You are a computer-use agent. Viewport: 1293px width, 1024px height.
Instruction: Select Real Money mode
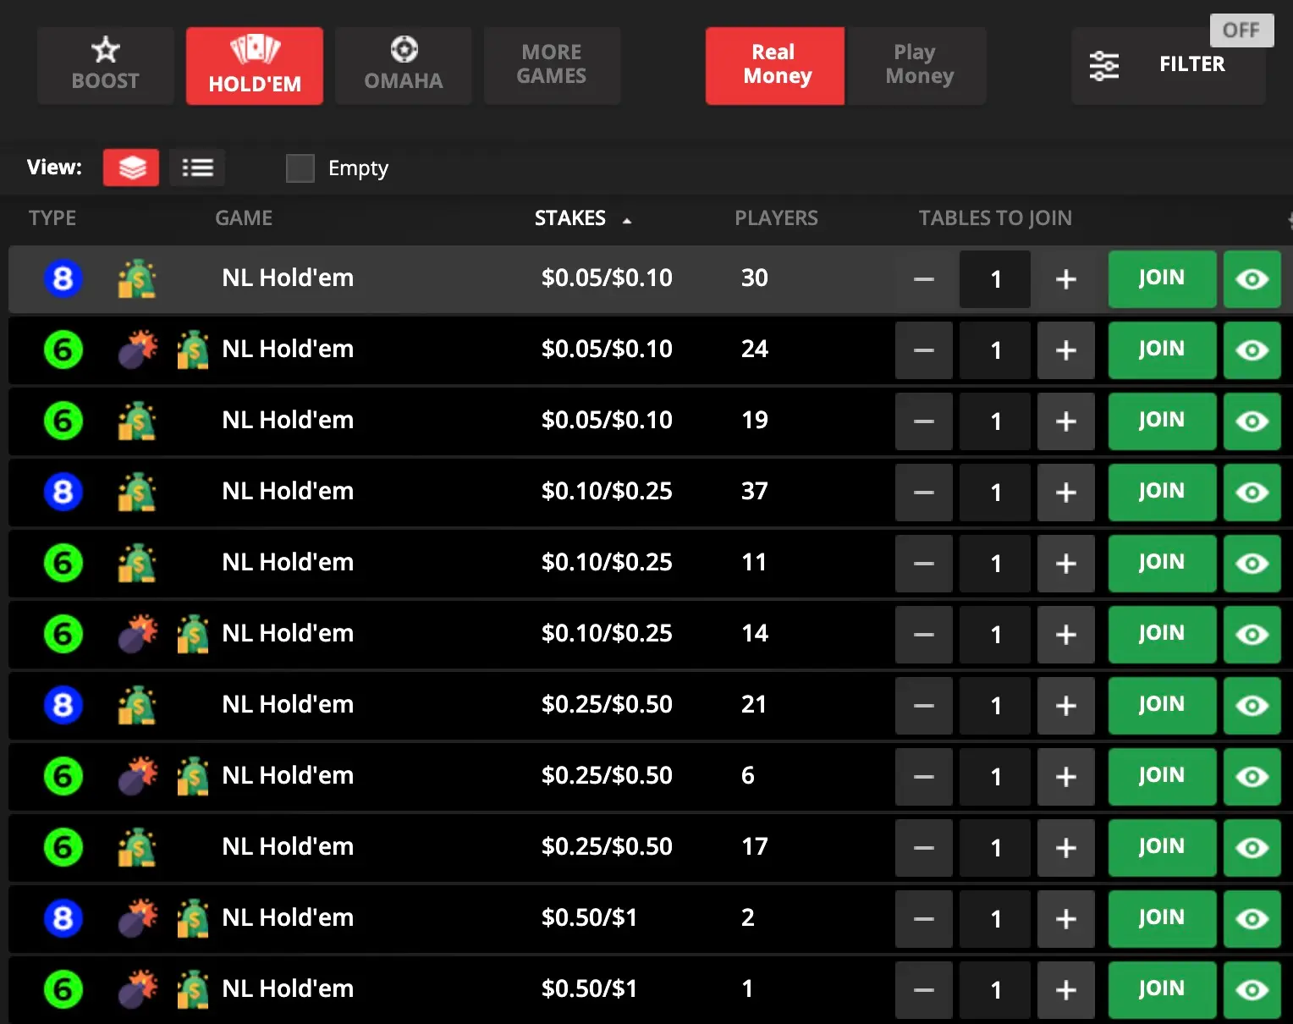pos(775,65)
